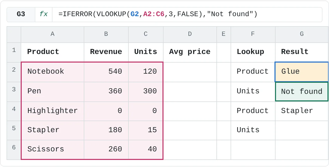Screen dimensions: 329x167
Task: Select column G header
Action: point(302,34)
